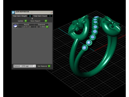Click the gem count 11 cell in table

tap(37, 27)
